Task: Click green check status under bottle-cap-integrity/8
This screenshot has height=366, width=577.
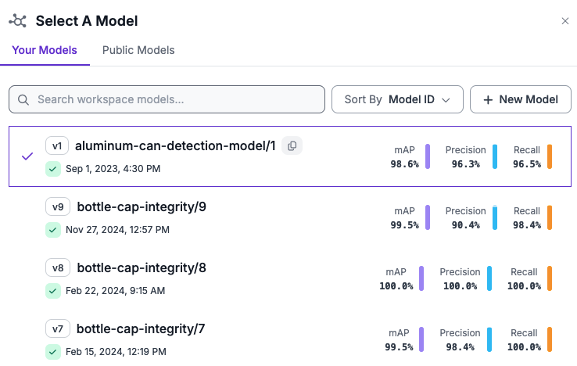Action: [x=52, y=290]
